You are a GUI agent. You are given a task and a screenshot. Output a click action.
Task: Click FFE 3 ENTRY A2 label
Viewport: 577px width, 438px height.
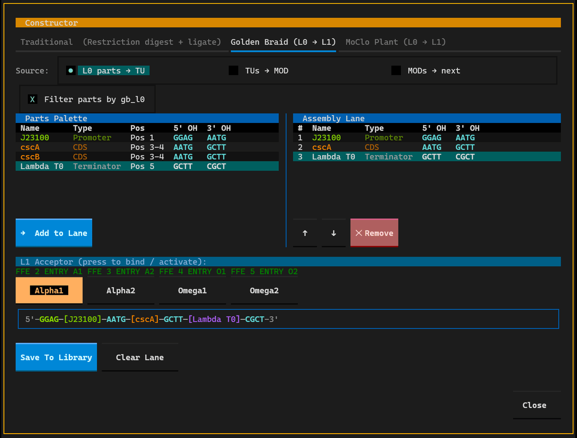tap(121, 272)
